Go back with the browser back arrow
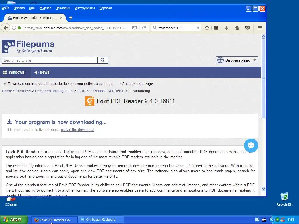Screen dimensions: 299x224 tap(6, 28)
